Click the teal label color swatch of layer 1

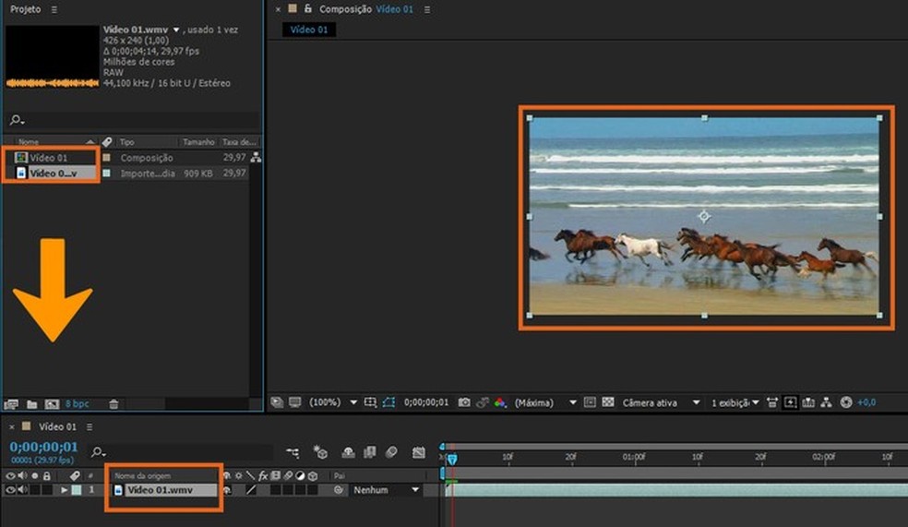click(78, 490)
